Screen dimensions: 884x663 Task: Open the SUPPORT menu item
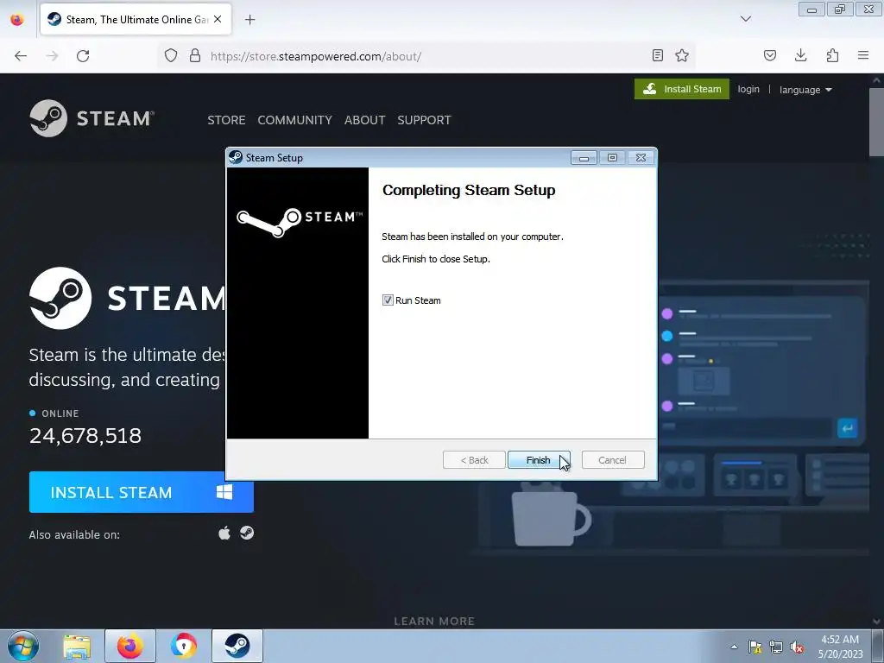[x=424, y=120]
